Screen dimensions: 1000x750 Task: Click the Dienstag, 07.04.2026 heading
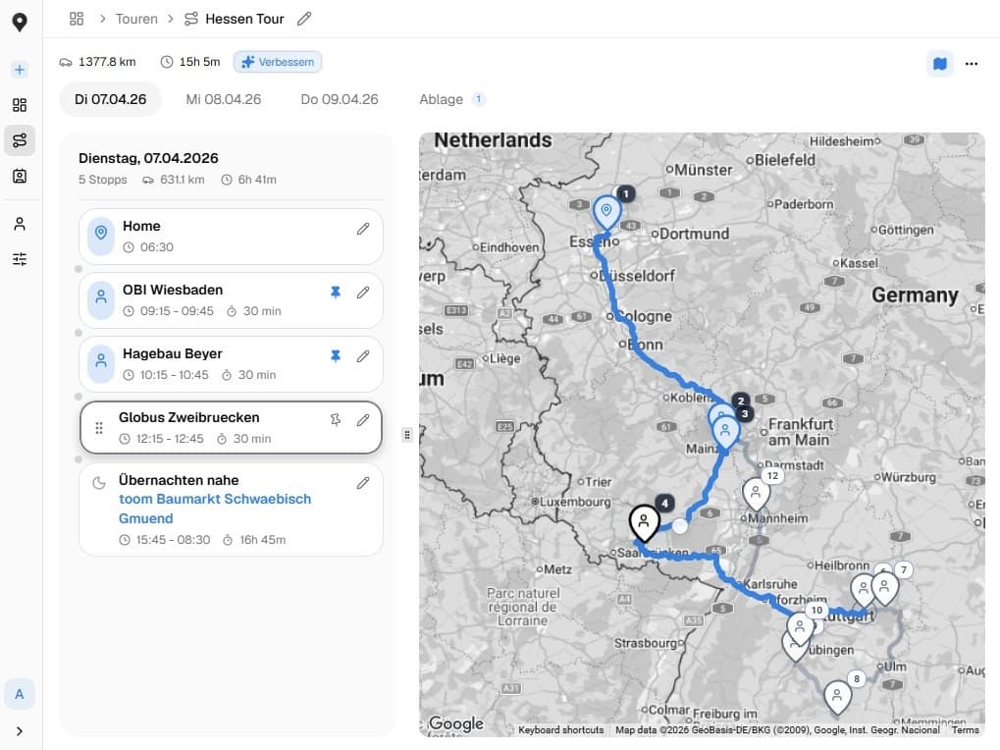[x=148, y=158]
